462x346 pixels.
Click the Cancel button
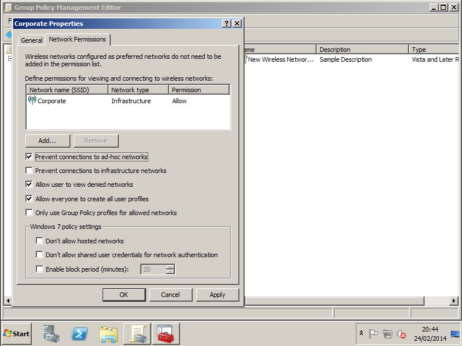[170, 295]
